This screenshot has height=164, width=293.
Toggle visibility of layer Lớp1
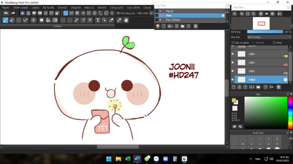coord(233,80)
